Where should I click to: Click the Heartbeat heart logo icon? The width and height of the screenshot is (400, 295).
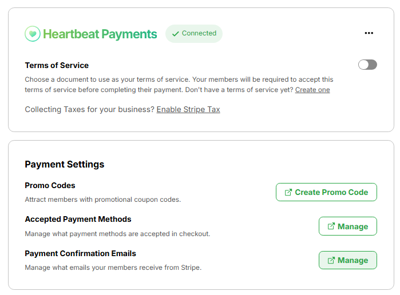33,34
